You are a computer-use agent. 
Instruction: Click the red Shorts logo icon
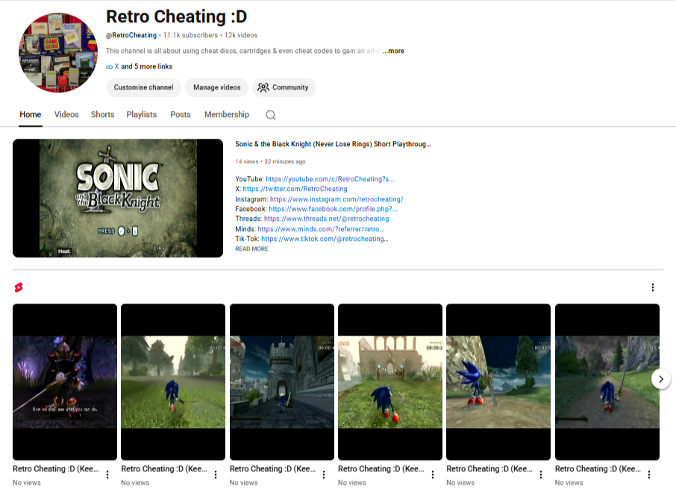tap(18, 287)
